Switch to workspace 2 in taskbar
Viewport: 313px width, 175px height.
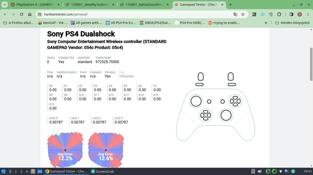(16, 171)
